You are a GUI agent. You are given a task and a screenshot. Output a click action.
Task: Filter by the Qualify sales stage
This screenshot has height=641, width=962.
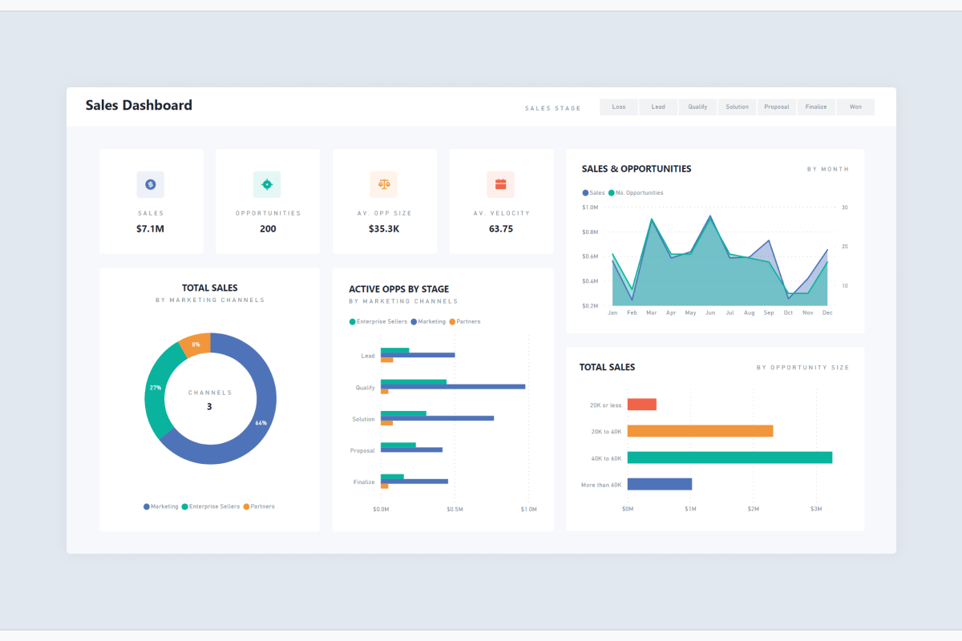pyautogui.click(x=697, y=107)
